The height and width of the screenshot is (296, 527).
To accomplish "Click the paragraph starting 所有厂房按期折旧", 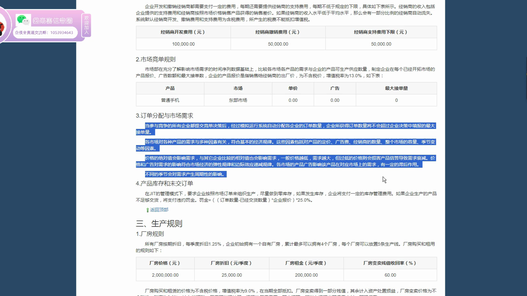I will pyautogui.click(x=286, y=247).
